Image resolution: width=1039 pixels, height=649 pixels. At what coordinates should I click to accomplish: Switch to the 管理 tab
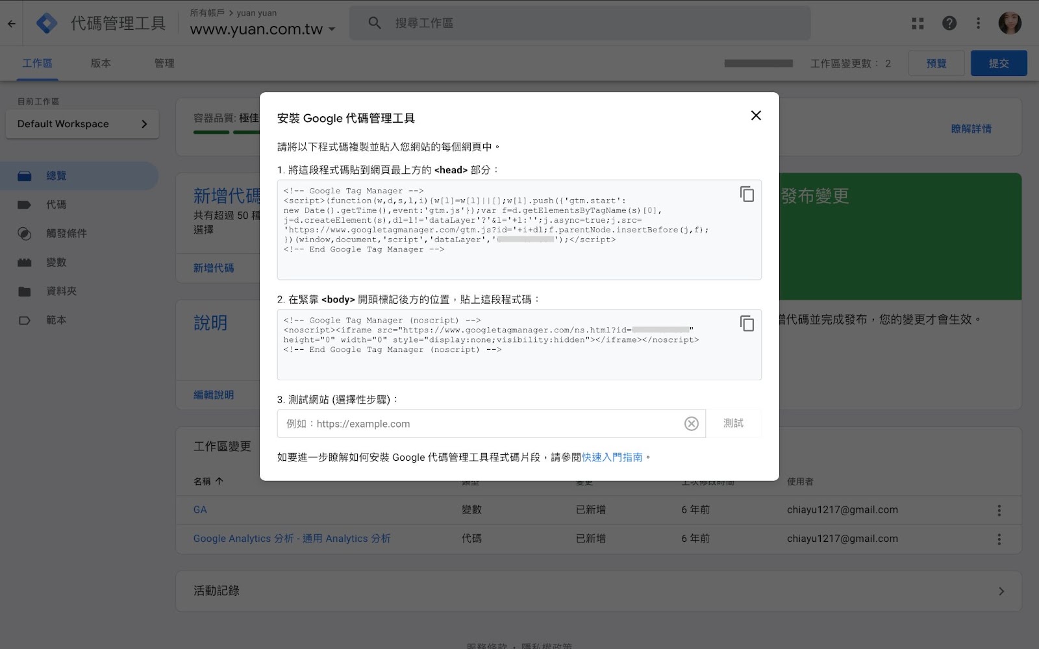click(x=164, y=64)
